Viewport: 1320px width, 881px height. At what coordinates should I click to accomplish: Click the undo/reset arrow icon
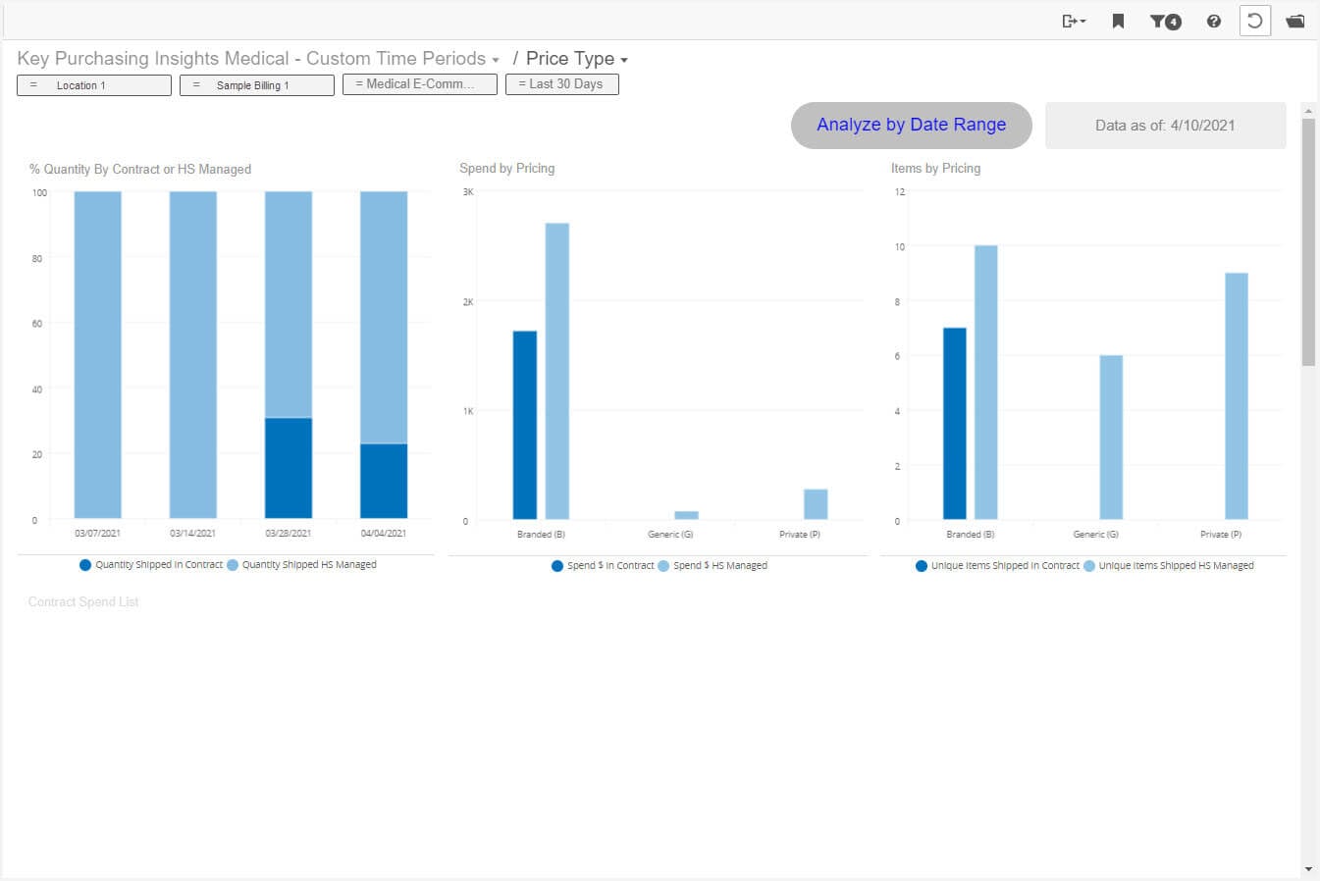1254,21
